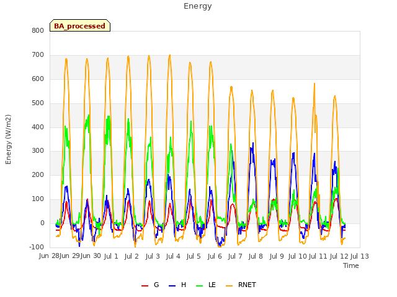Click the 600 y-axis tick label
The height and width of the screenshot is (297, 397).
tap(38, 79)
